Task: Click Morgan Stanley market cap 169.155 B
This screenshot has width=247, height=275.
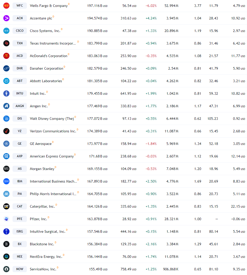Action: click(97, 169)
